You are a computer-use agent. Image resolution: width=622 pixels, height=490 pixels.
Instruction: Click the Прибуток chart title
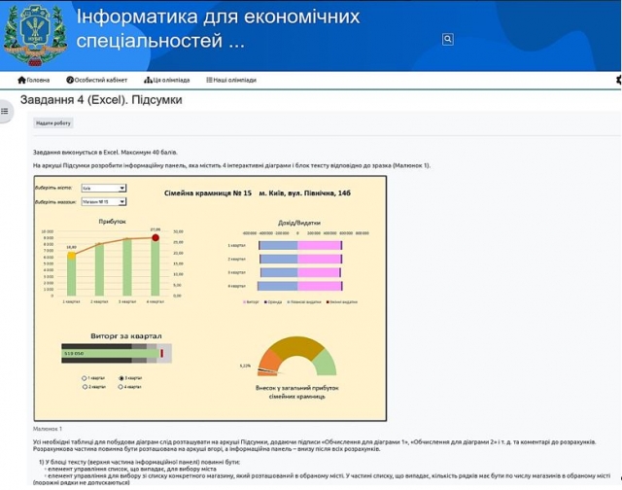pos(113,222)
